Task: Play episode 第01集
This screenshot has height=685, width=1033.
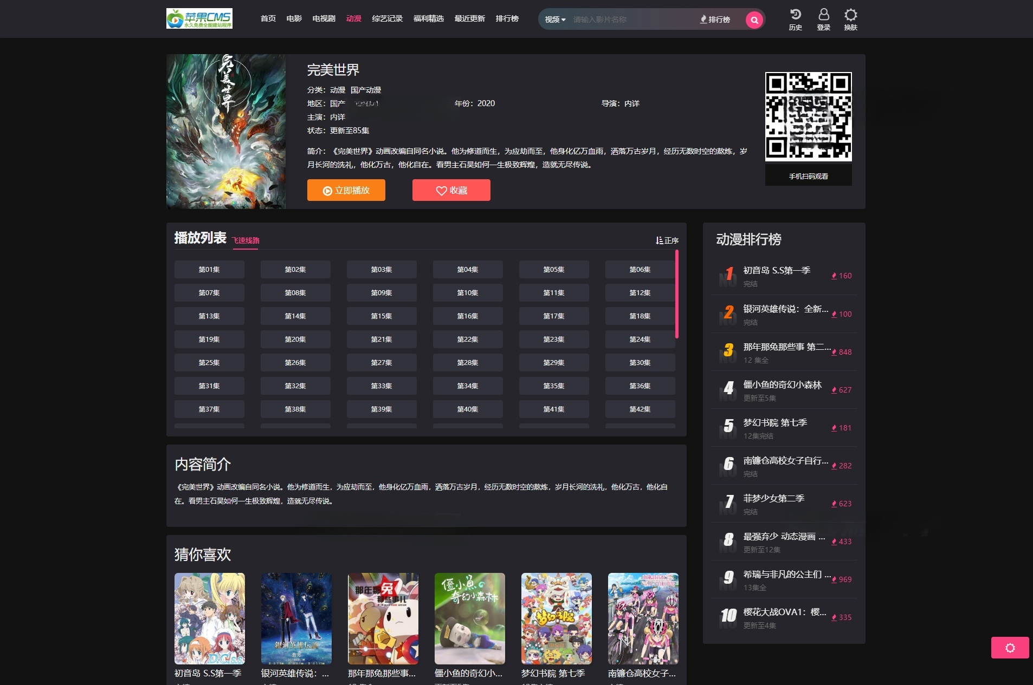Action: [x=209, y=269]
